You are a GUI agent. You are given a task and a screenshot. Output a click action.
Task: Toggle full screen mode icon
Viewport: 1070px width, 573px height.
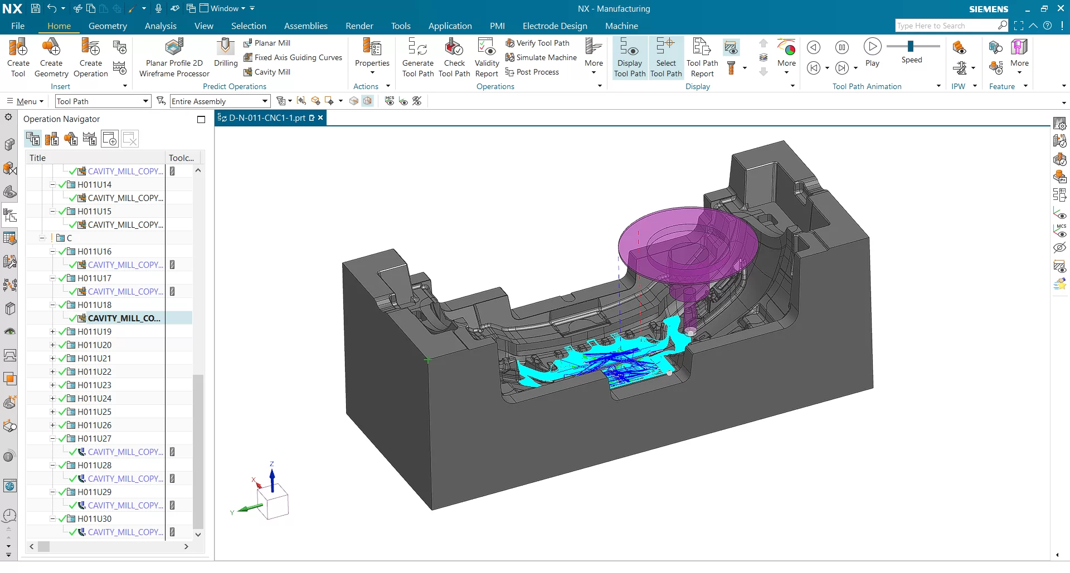(x=1019, y=26)
